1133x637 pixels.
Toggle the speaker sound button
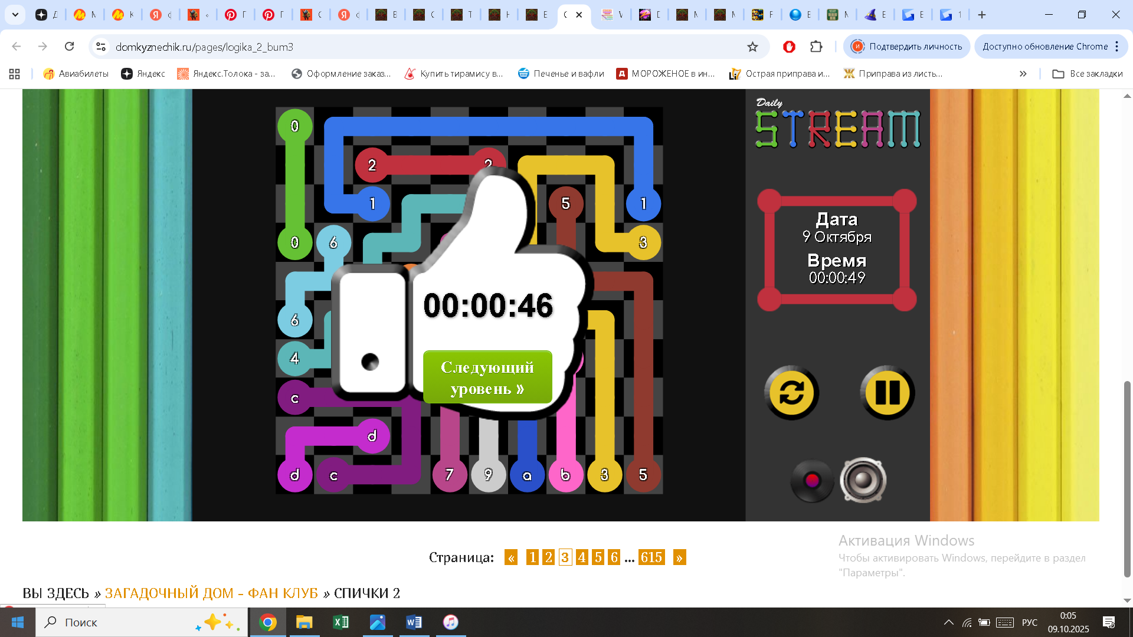pos(863,480)
